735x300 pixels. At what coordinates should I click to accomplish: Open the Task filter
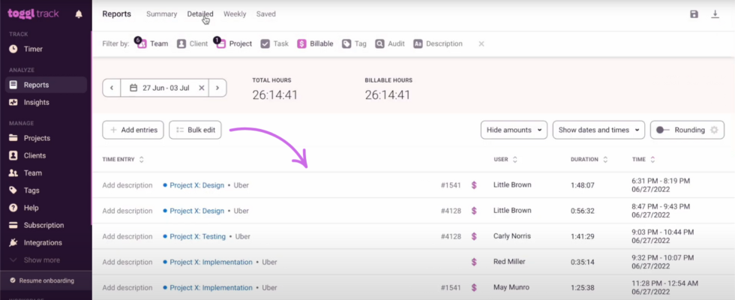274,43
